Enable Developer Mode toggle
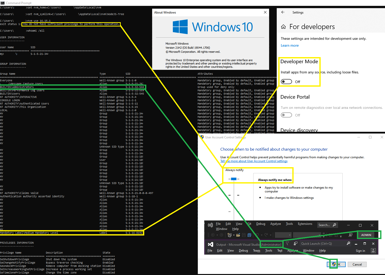The image size is (385, 275). coord(286,81)
